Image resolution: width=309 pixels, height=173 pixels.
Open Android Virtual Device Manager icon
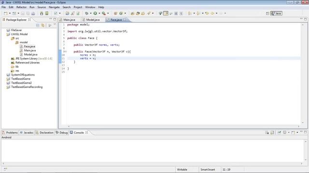coord(47,13)
